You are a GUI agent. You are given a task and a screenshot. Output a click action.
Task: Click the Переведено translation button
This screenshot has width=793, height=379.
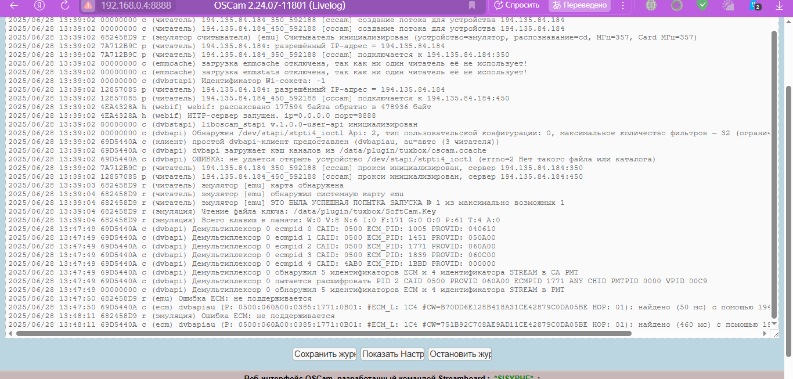coord(580,5)
